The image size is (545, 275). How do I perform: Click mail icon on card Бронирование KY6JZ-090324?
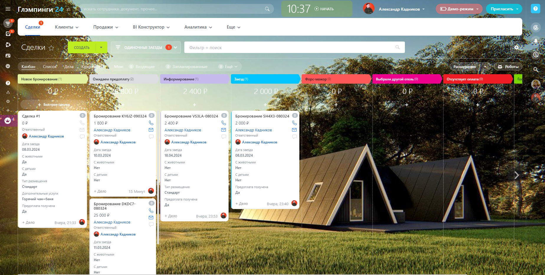[x=151, y=130]
